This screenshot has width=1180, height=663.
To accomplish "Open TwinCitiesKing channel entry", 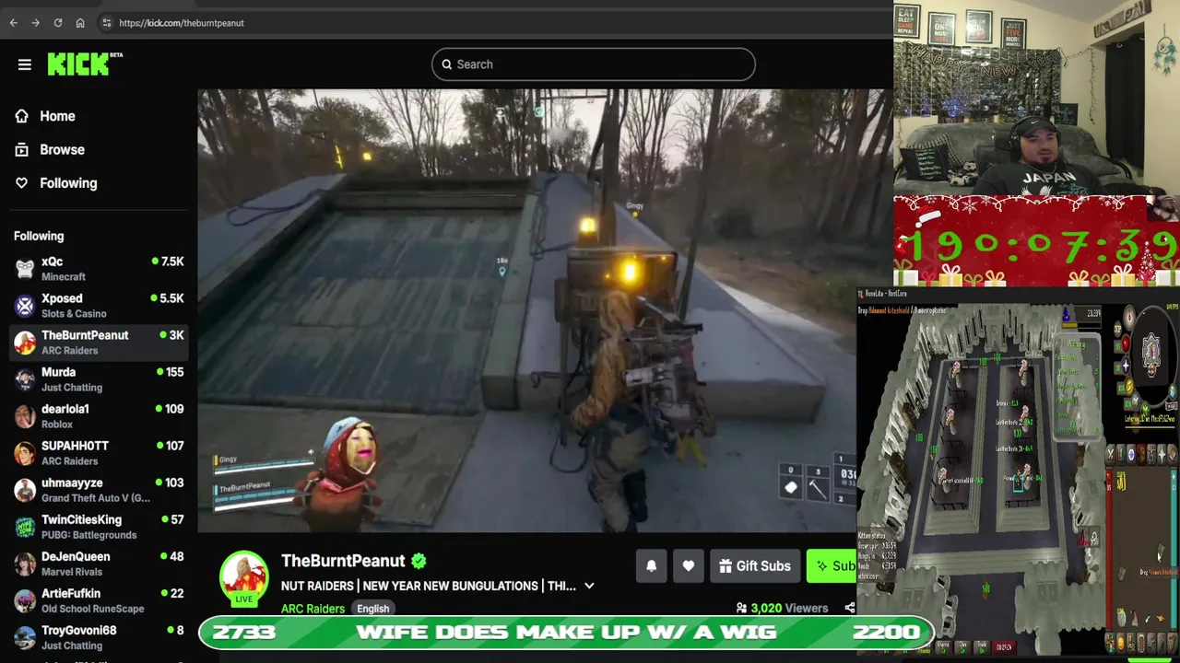I will (x=98, y=527).
